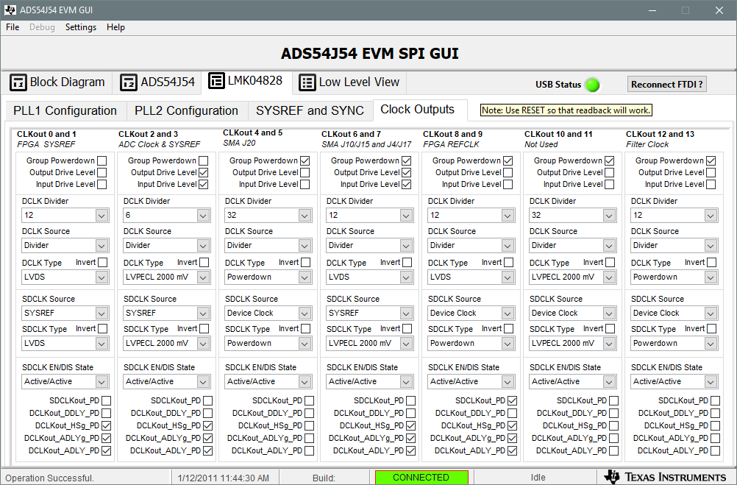Select the SYSREF and SYNC tab
This screenshot has width=737, height=485.
coord(310,110)
